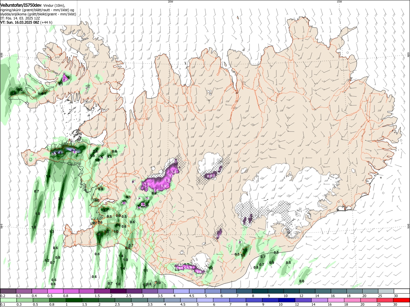Select the 'IT: Fös. 14. 03. 2025 12Z' line
Screen dimensions: 410x307
(20, 18)
